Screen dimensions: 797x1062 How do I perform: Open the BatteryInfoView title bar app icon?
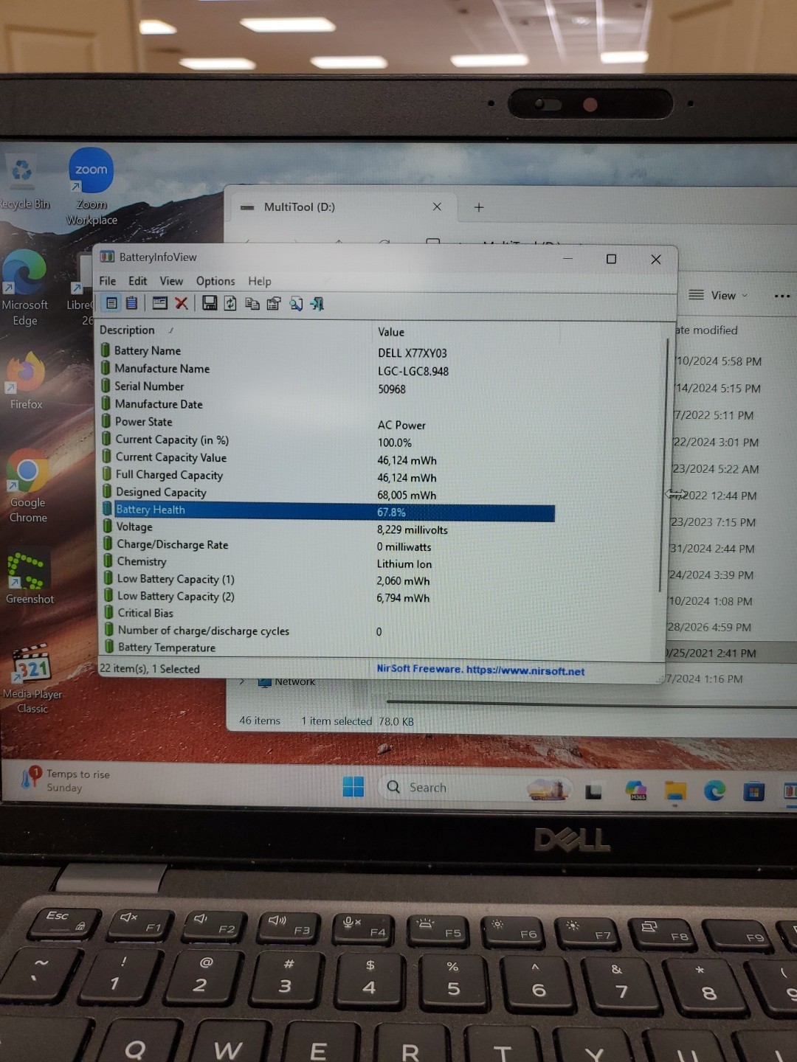pyautogui.click(x=108, y=257)
